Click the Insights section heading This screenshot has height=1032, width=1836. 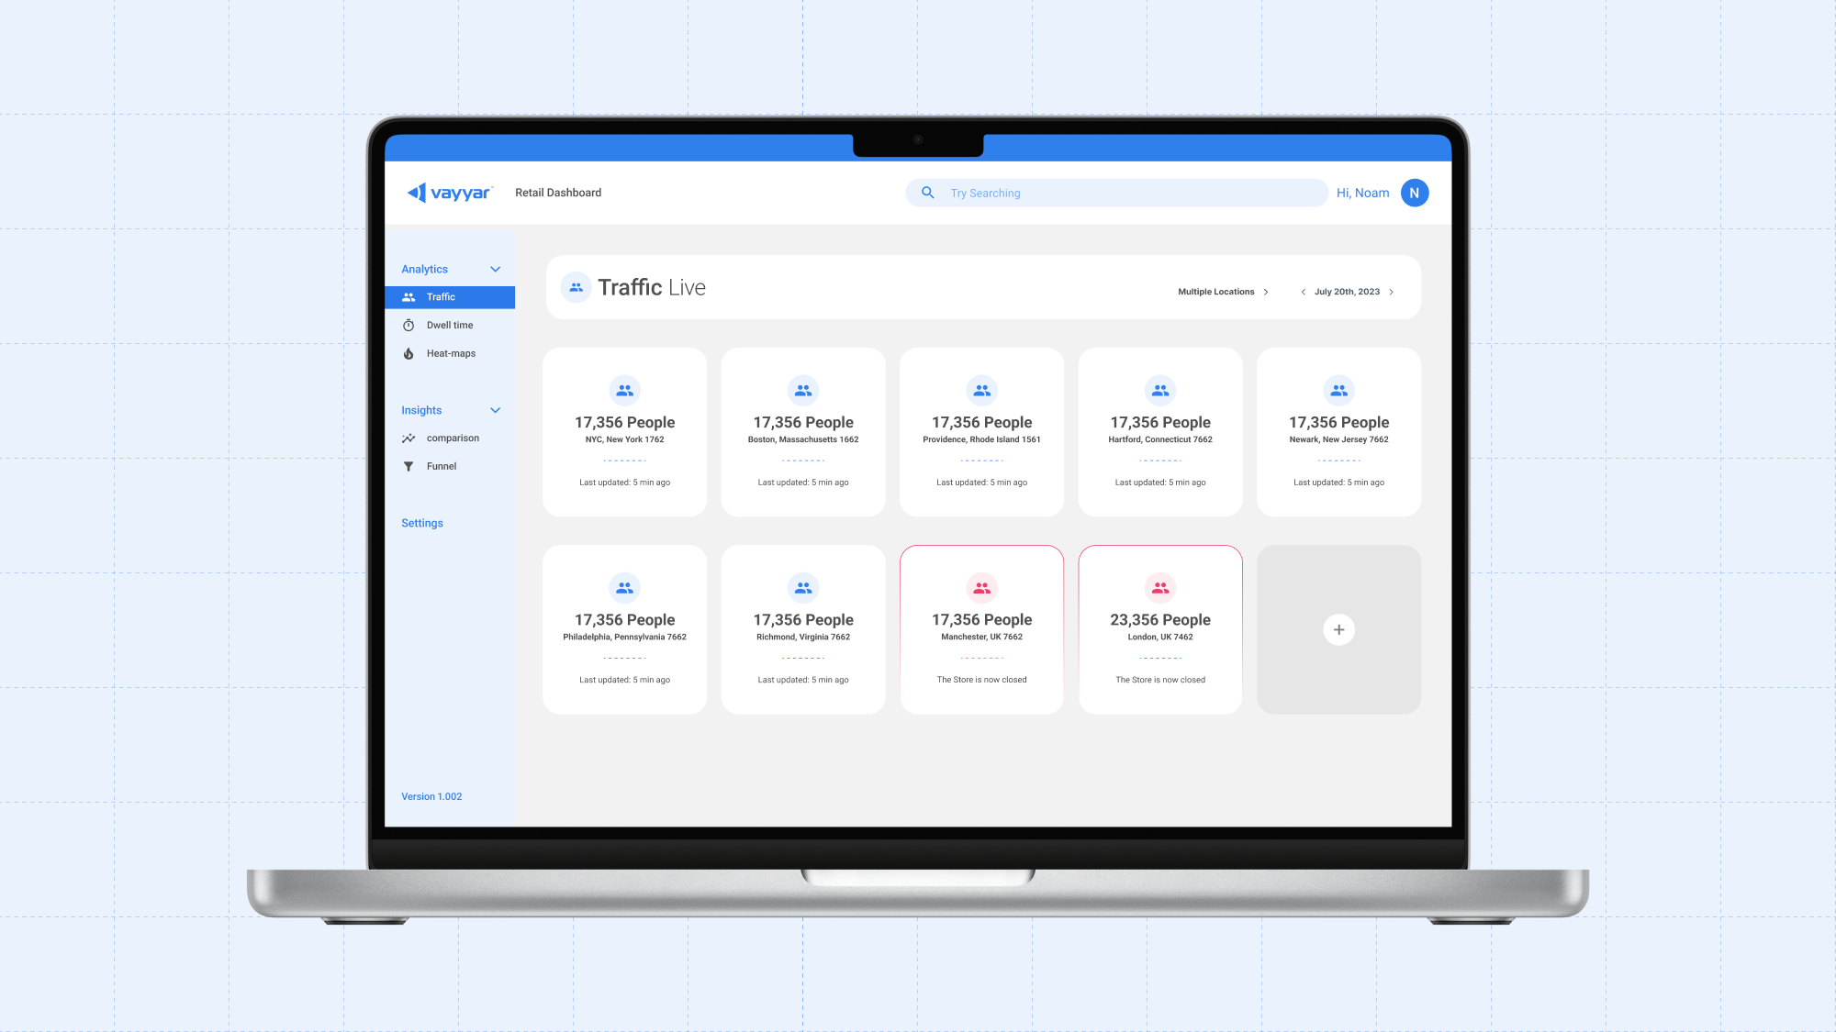pyautogui.click(x=421, y=410)
